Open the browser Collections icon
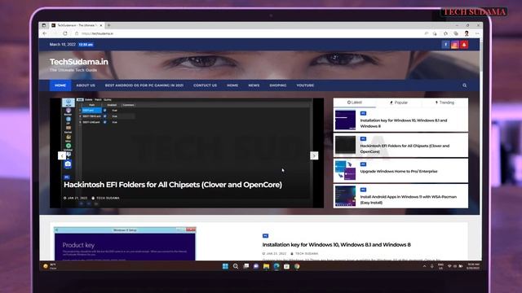Viewport: 522px width, 293px height. pyautogui.click(x=456, y=33)
